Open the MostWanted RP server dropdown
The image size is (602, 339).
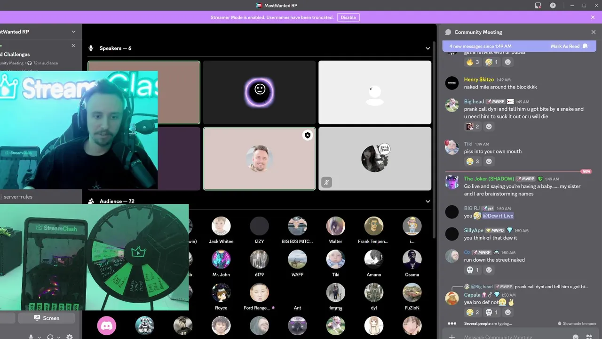[73, 32]
